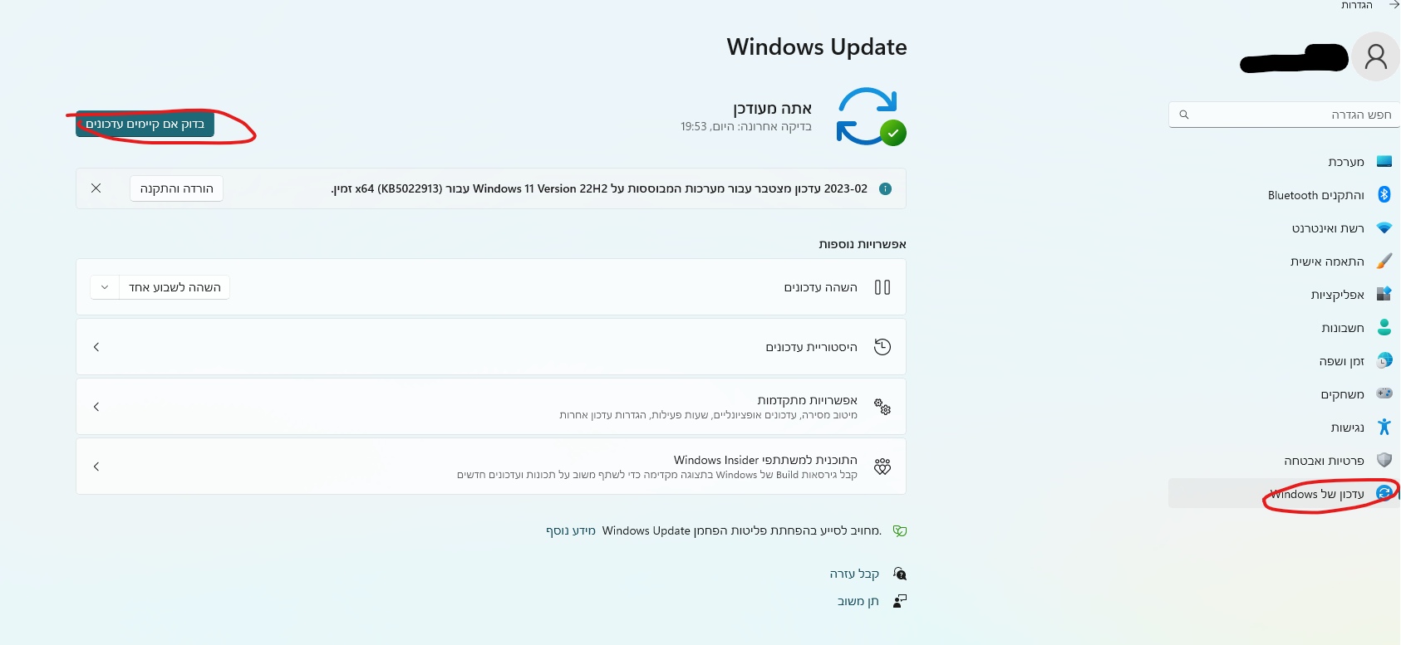Click the search magnifier icon in settings

pyautogui.click(x=1184, y=115)
